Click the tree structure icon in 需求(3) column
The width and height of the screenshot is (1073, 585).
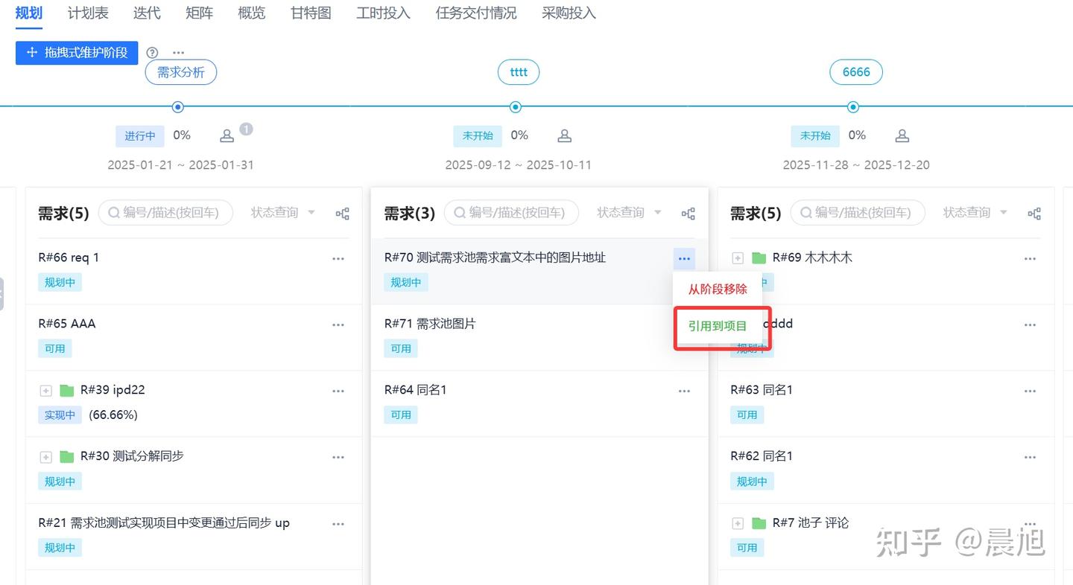click(x=689, y=214)
